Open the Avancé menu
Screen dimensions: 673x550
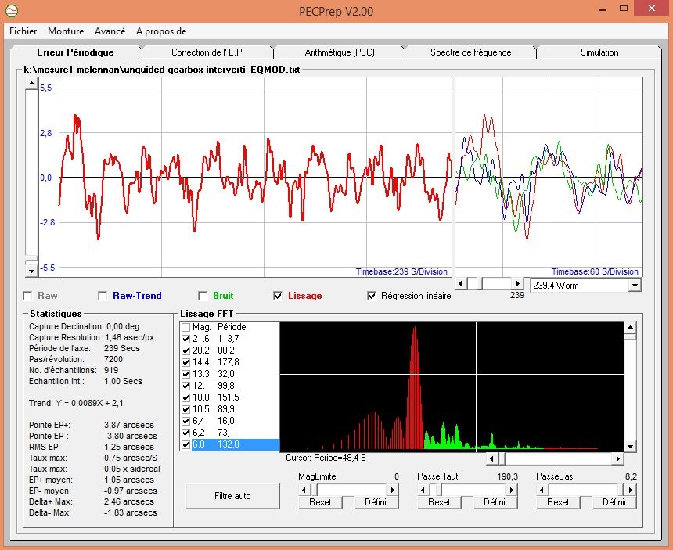click(110, 31)
